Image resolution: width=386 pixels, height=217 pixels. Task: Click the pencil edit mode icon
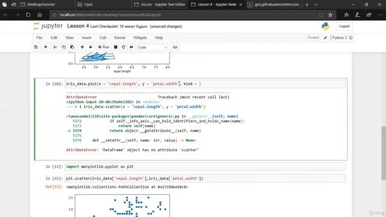coord(326,38)
